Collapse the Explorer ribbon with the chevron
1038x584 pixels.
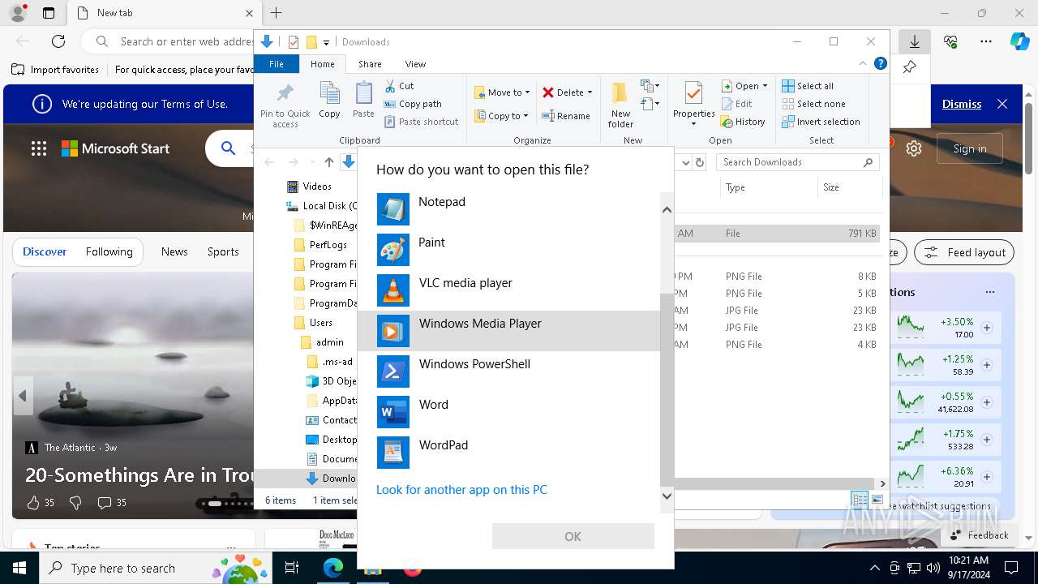[863, 63]
